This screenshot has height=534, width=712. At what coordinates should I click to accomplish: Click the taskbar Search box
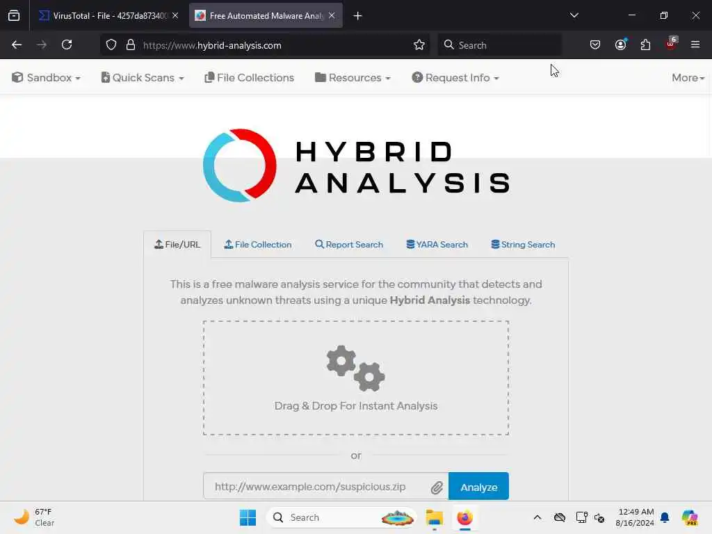[x=341, y=517]
